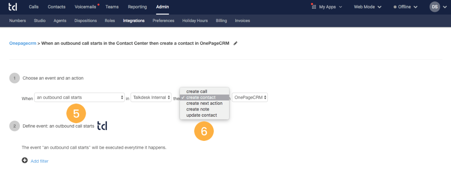Go to the Studio section
The width and height of the screenshot is (451, 181).
coord(40,21)
